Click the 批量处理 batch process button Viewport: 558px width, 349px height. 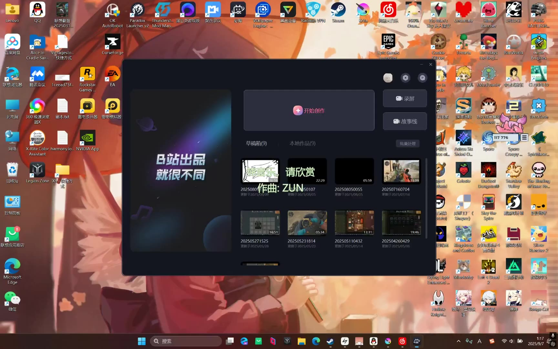click(408, 143)
